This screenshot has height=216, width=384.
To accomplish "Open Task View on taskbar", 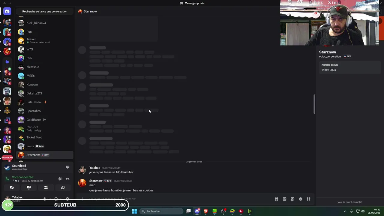I will [188, 211].
